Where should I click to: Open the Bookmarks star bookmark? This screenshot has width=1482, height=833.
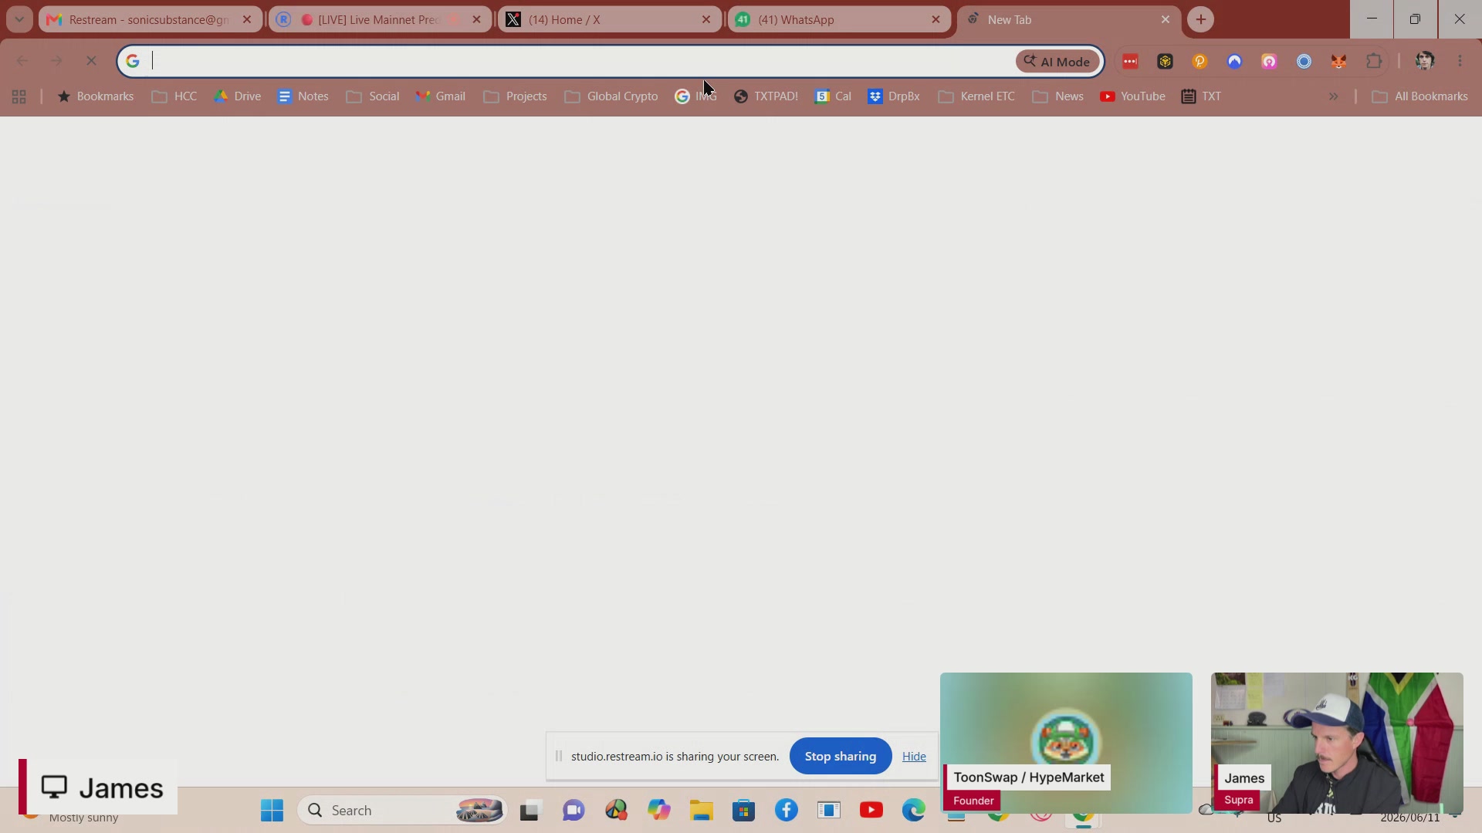pyautogui.click(x=96, y=96)
